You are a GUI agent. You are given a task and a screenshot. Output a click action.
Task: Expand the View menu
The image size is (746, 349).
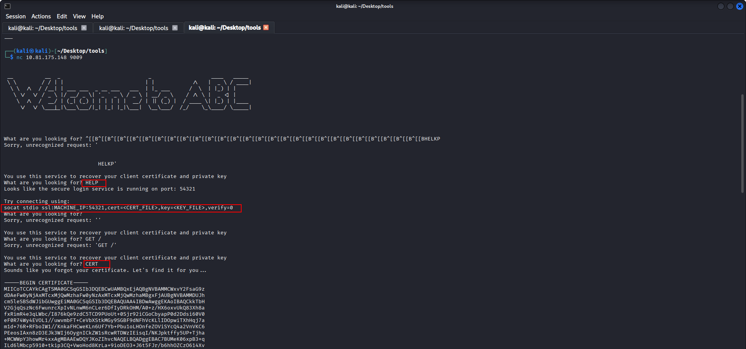click(x=79, y=16)
